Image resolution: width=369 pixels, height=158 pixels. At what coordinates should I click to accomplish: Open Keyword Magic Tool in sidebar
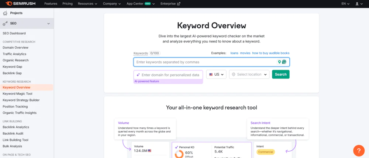pos(17,94)
